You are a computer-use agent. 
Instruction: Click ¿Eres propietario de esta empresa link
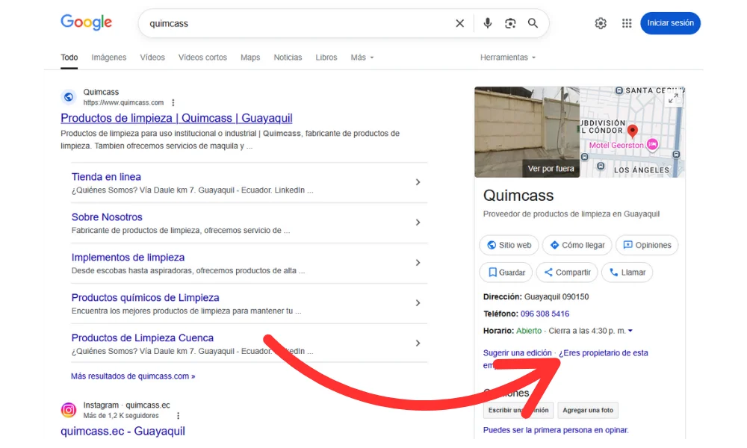click(603, 352)
